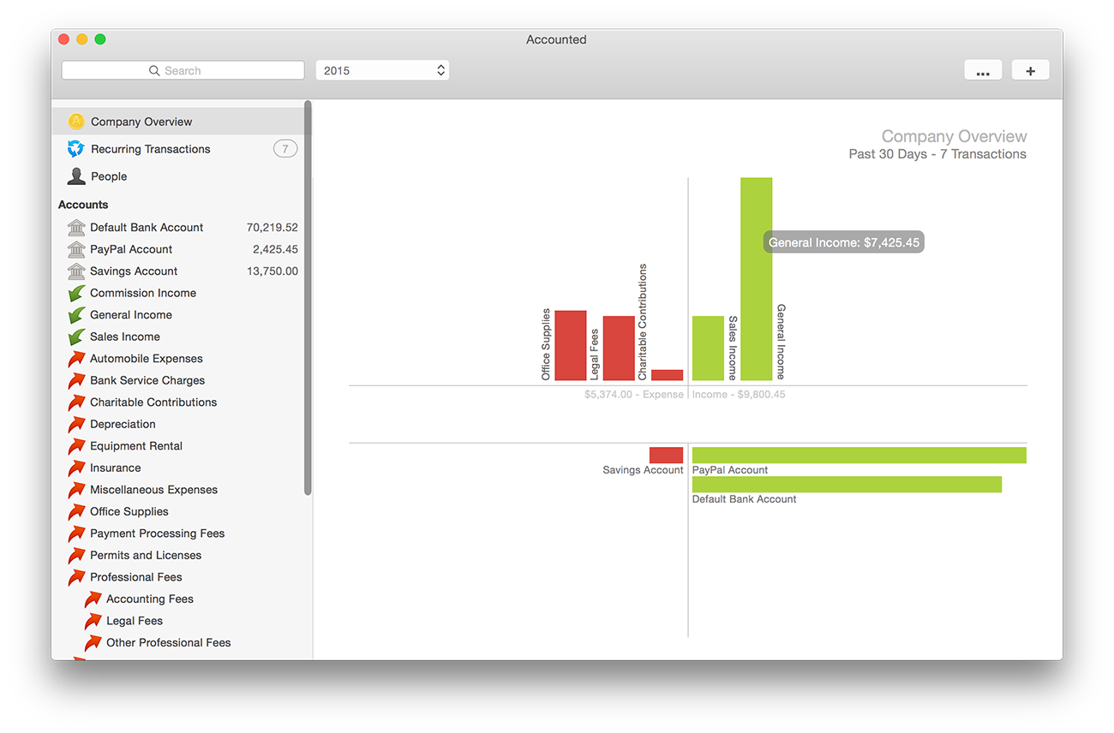Click the Payment Processing Fees red arrow icon
Viewport: 1114px width, 733px height.
pos(76,533)
